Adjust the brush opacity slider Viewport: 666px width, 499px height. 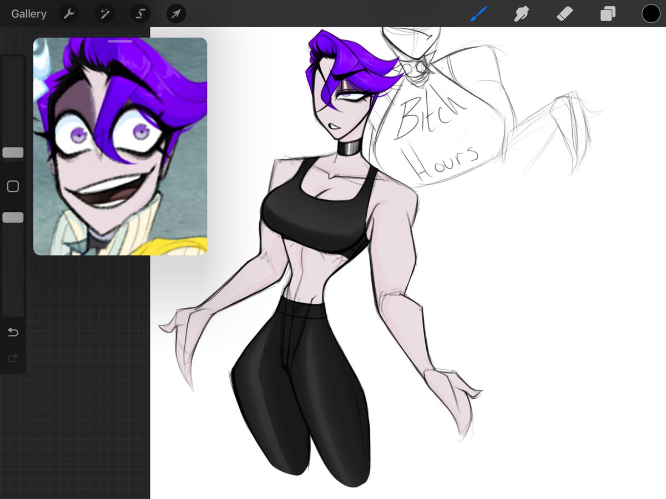(x=13, y=217)
